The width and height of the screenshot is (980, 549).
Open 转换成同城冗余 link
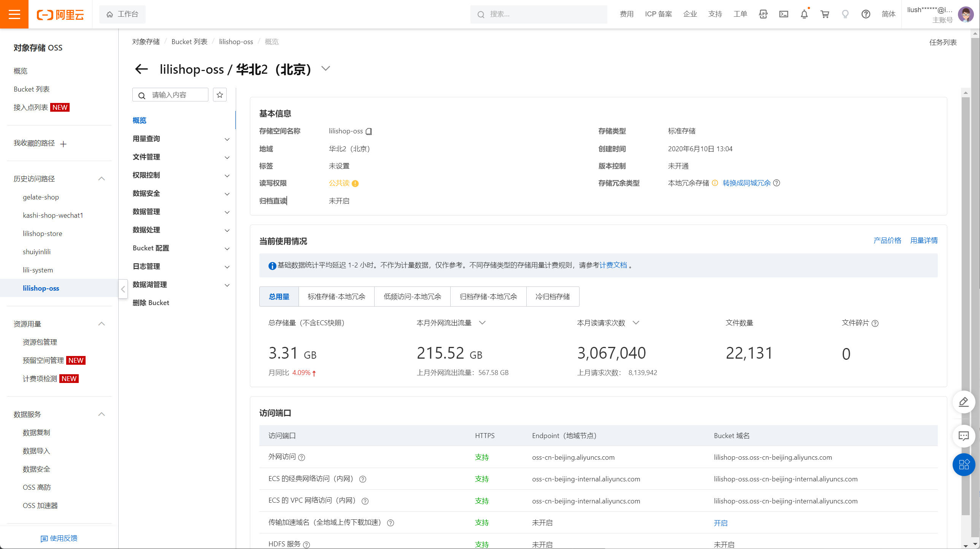[x=747, y=183]
